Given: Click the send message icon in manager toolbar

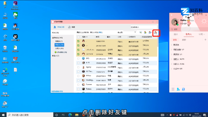Looking at the screenshot, I should 140,32.
